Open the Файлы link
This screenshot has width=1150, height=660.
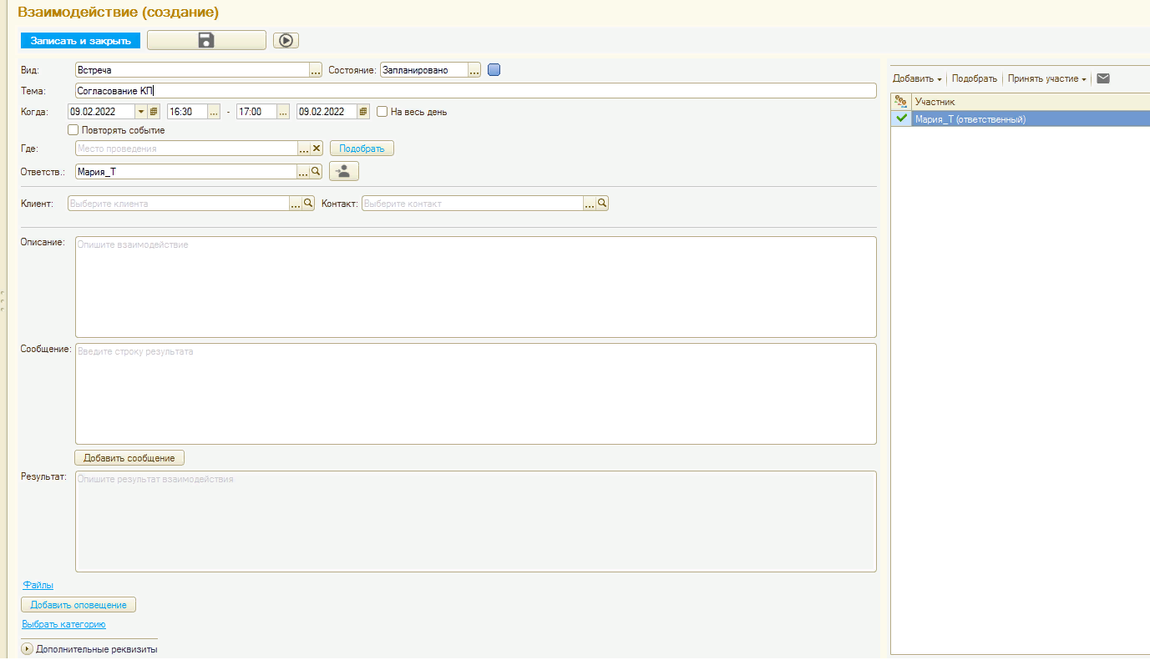(x=38, y=586)
